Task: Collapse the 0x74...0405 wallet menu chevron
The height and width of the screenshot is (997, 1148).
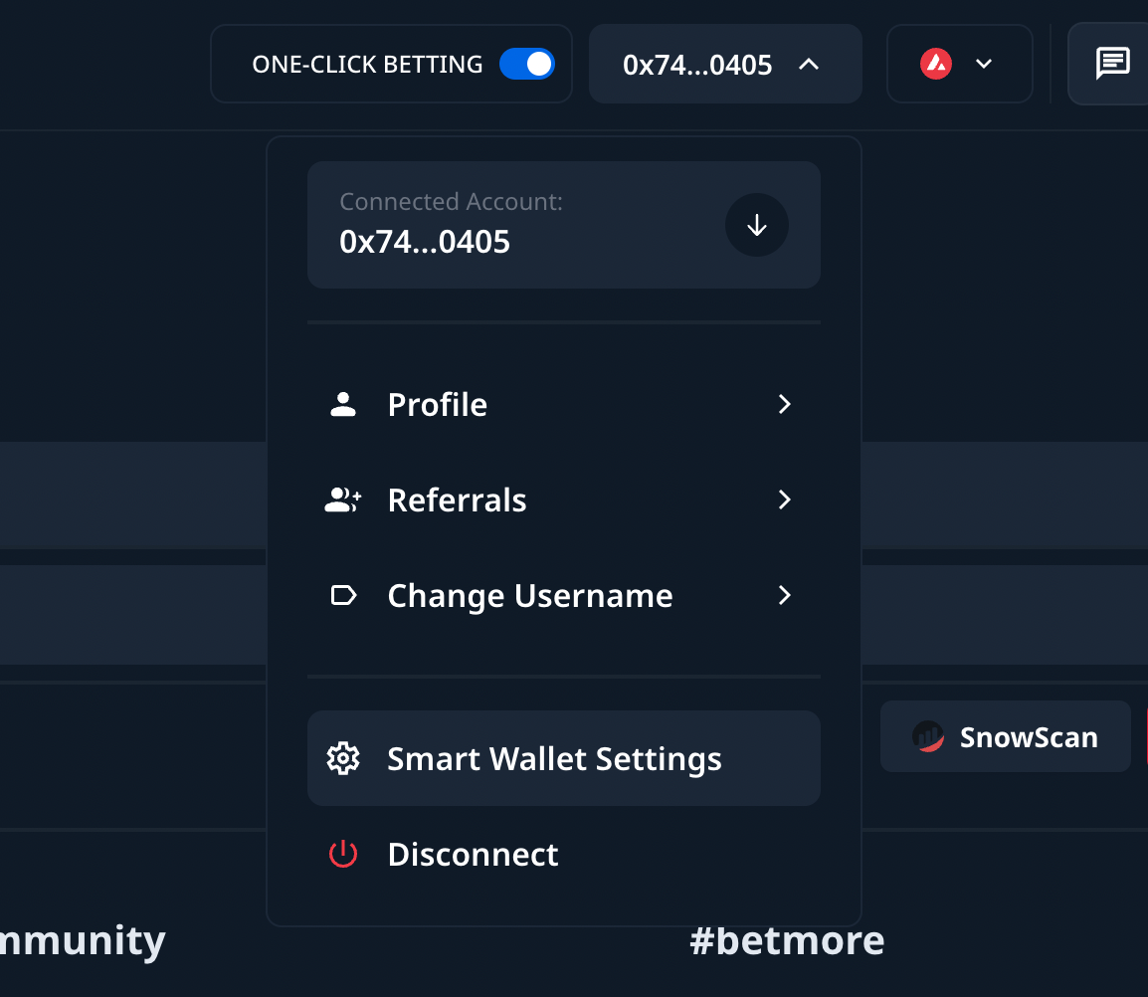Action: (x=809, y=65)
